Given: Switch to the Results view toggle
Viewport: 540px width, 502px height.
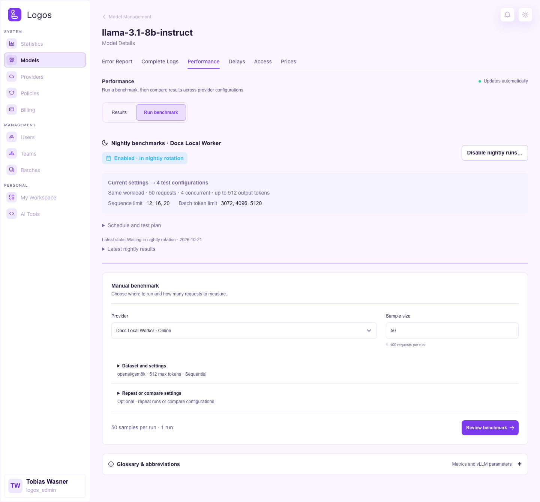Looking at the screenshot, I should click(x=119, y=112).
